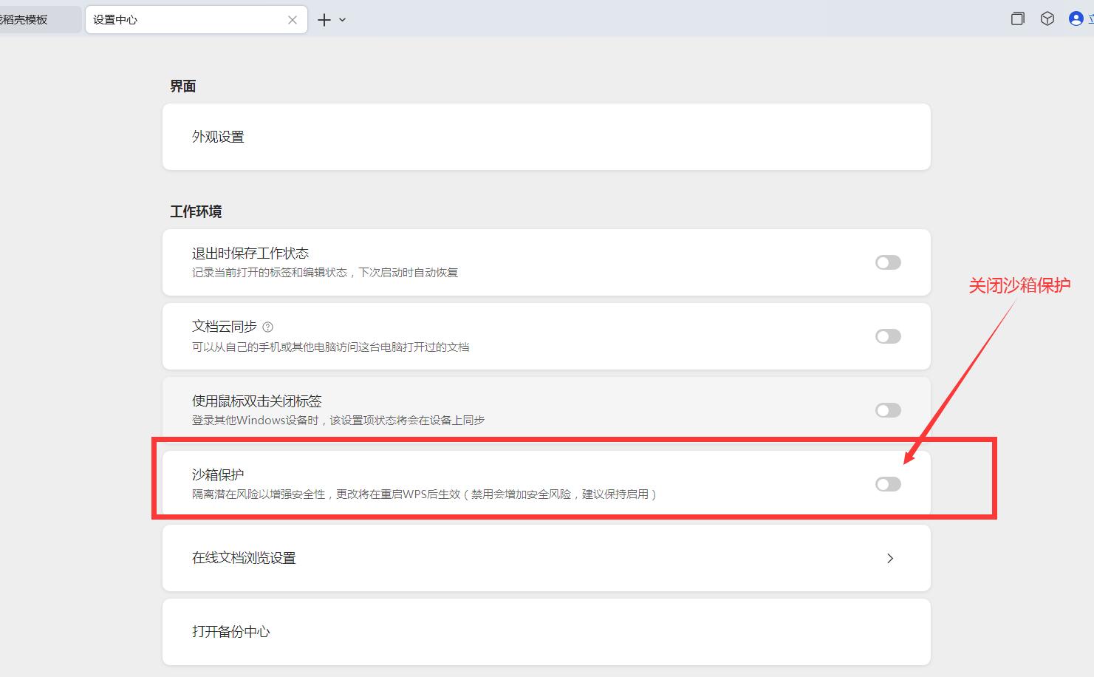This screenshot has height=677, width=1094.
Task: Toggle 退出时保存工作状态 switch
Action: point(888,262)
